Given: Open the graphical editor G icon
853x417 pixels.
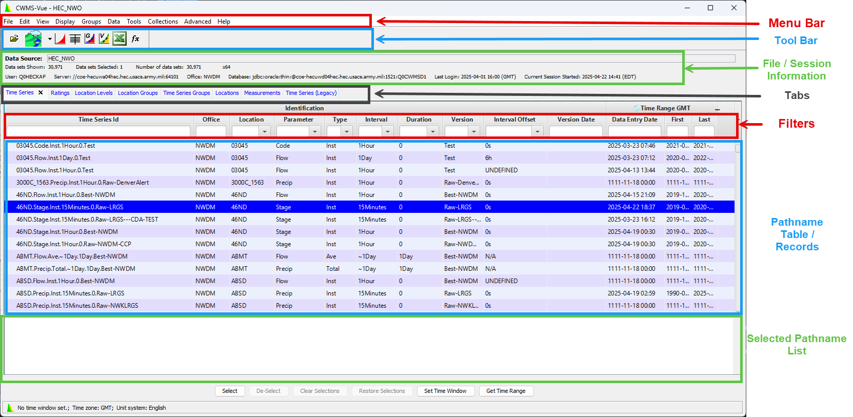Looking at the screenshot, I should [x=90, y=38].
